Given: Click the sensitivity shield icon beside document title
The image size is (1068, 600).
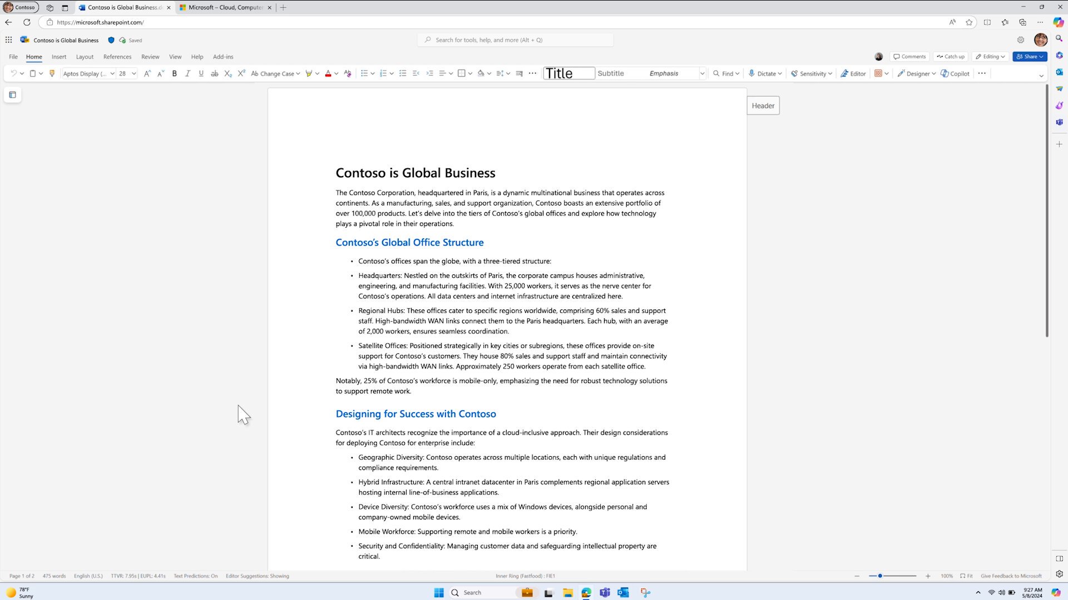Looking at the screenshot, I should 111,40.
